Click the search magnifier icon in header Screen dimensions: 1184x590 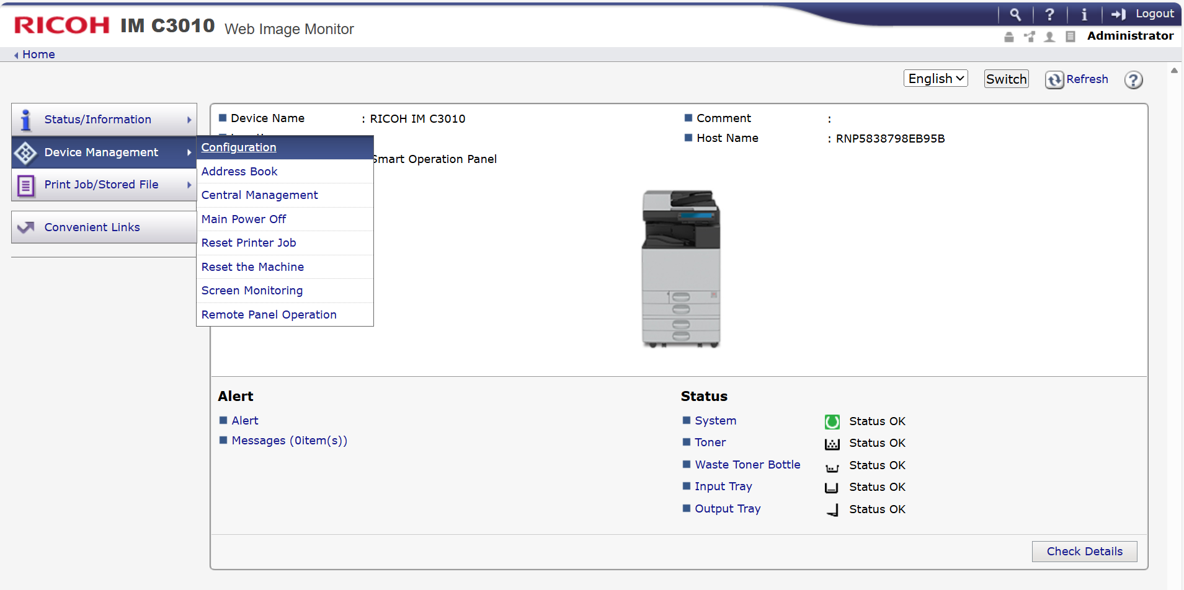coord(1015,14)
